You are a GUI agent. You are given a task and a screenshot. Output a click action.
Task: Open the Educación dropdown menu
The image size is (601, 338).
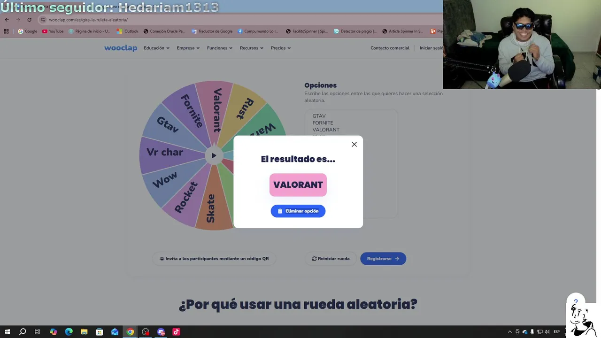[156, 48]
